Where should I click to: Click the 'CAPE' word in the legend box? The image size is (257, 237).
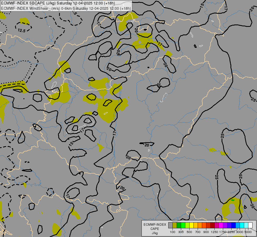click(155, 229)
